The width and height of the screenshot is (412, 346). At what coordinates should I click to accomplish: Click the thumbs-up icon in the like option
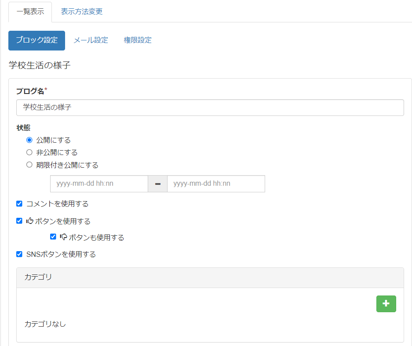pyautogui.click(x=30, y=221)
